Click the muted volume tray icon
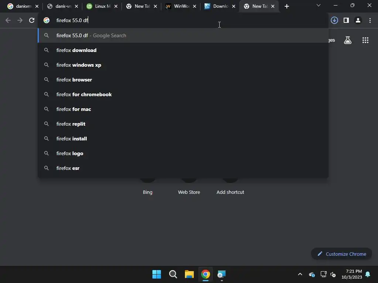The image size is (378, 283). tap(333, 274)
